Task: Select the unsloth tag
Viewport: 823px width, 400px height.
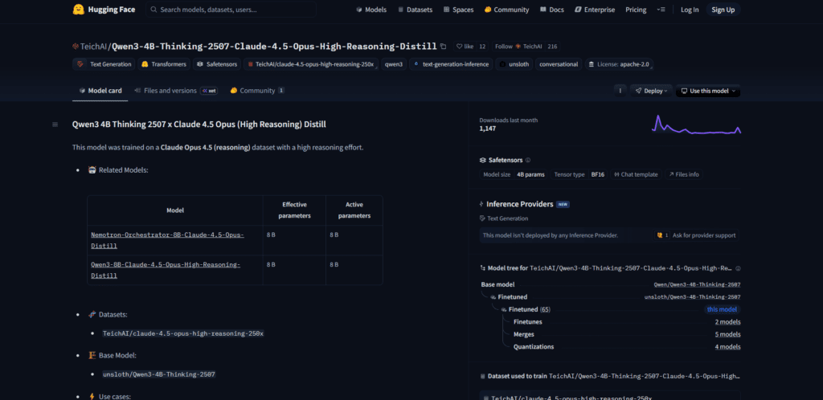Action: tap(514, 64)
